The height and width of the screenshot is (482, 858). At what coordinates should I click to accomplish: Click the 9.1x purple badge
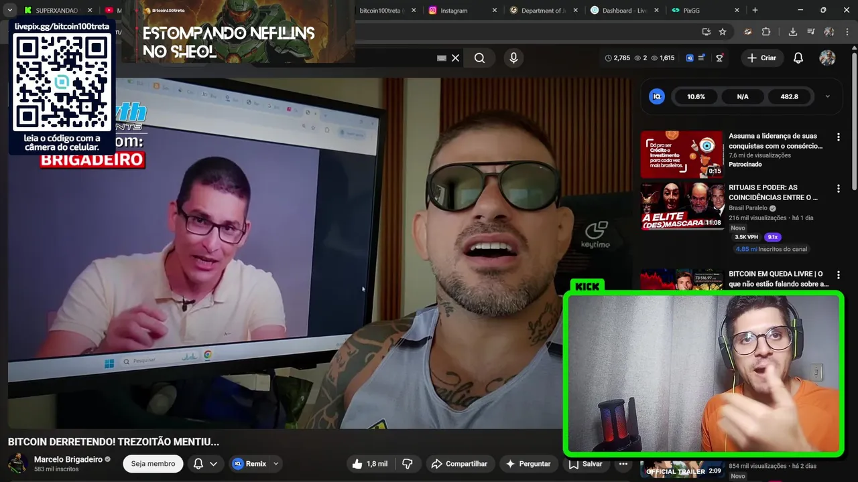point(773,237)
